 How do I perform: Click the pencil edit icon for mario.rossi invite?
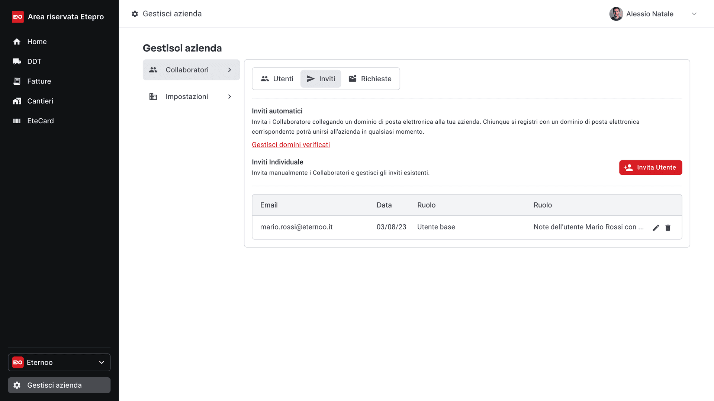[x=656, y=228]
